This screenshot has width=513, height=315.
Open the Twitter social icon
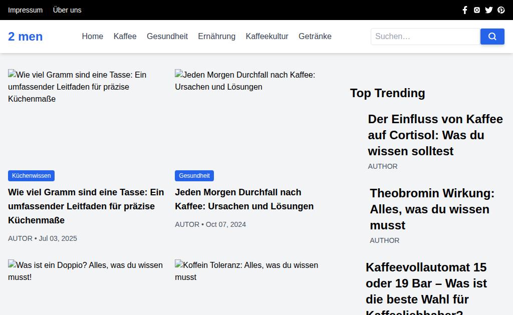(x=489, y=10)
